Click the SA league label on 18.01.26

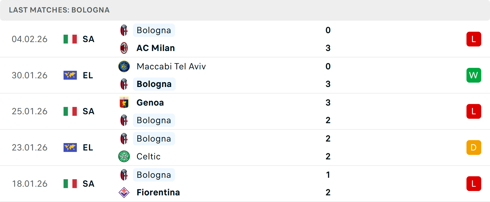pos(89,184)
